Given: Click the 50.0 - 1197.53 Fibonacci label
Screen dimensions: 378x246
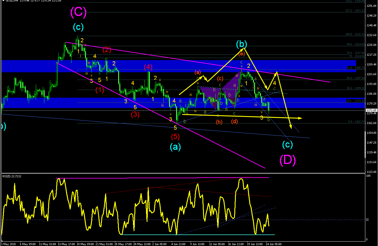Looking at the screenshot, I should [x=356, y=78].
